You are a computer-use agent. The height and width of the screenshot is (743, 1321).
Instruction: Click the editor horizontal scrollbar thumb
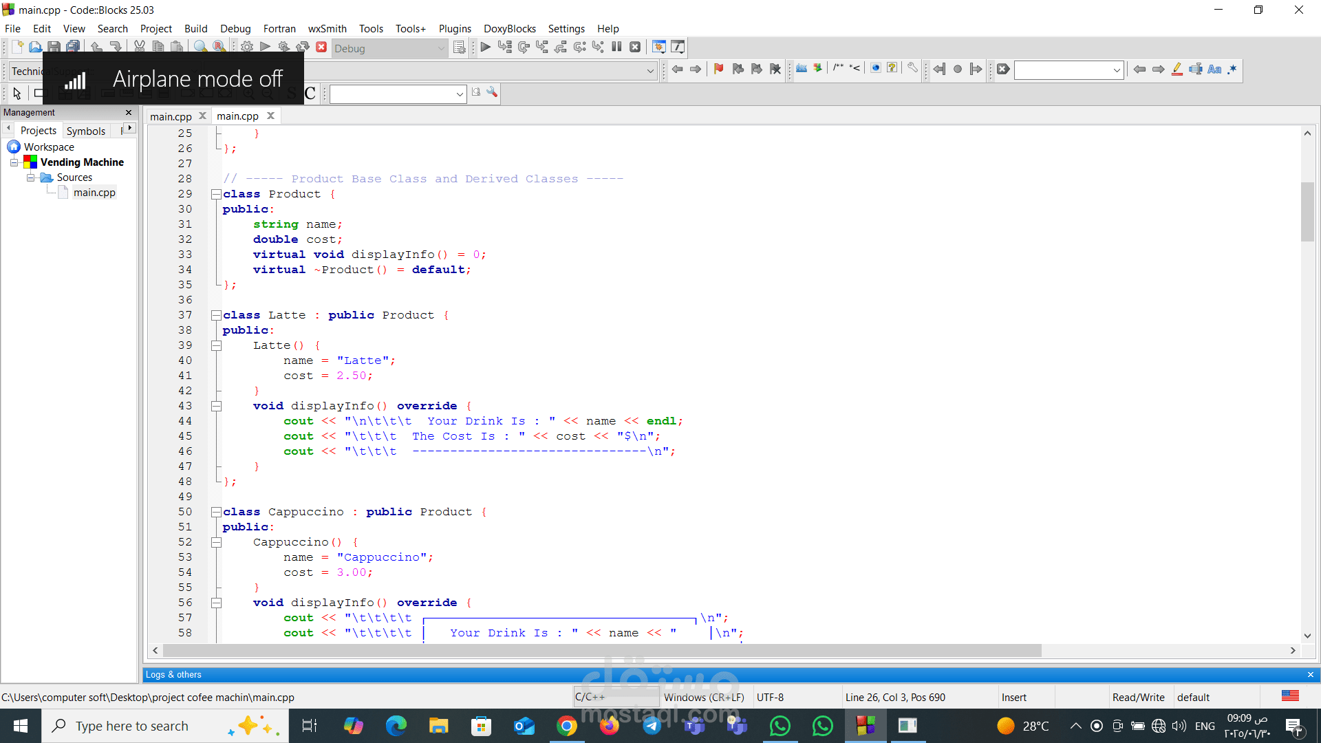(x=603, y=651)
